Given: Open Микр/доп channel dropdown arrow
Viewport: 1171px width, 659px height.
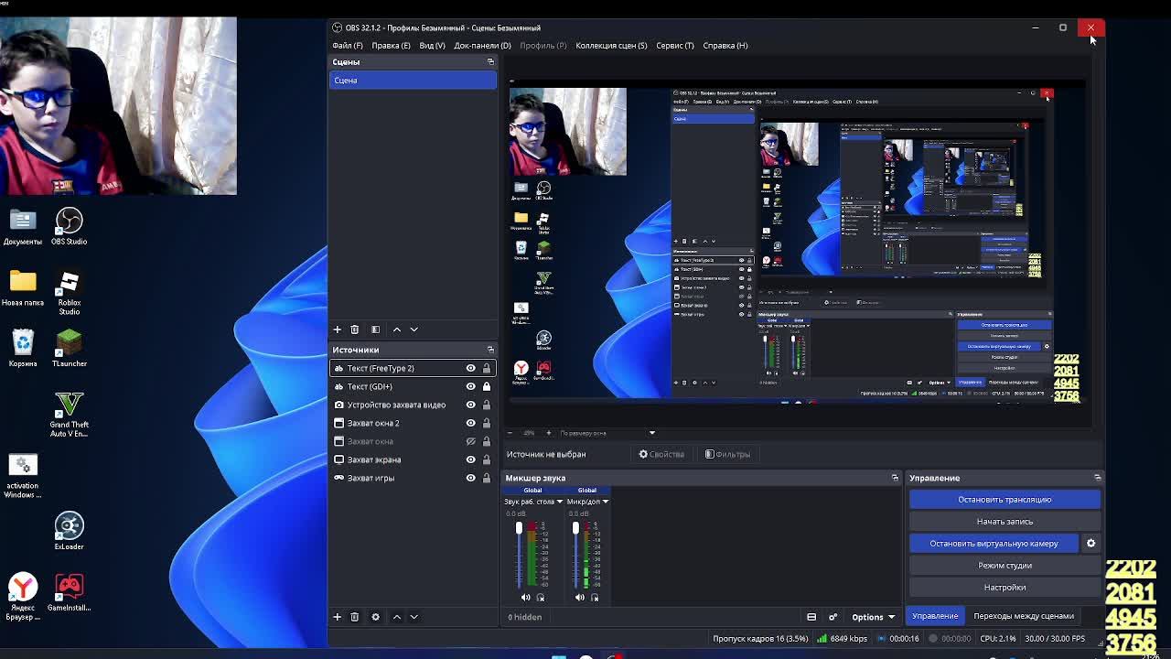Looking at the screenshot, I should [605, 502].
